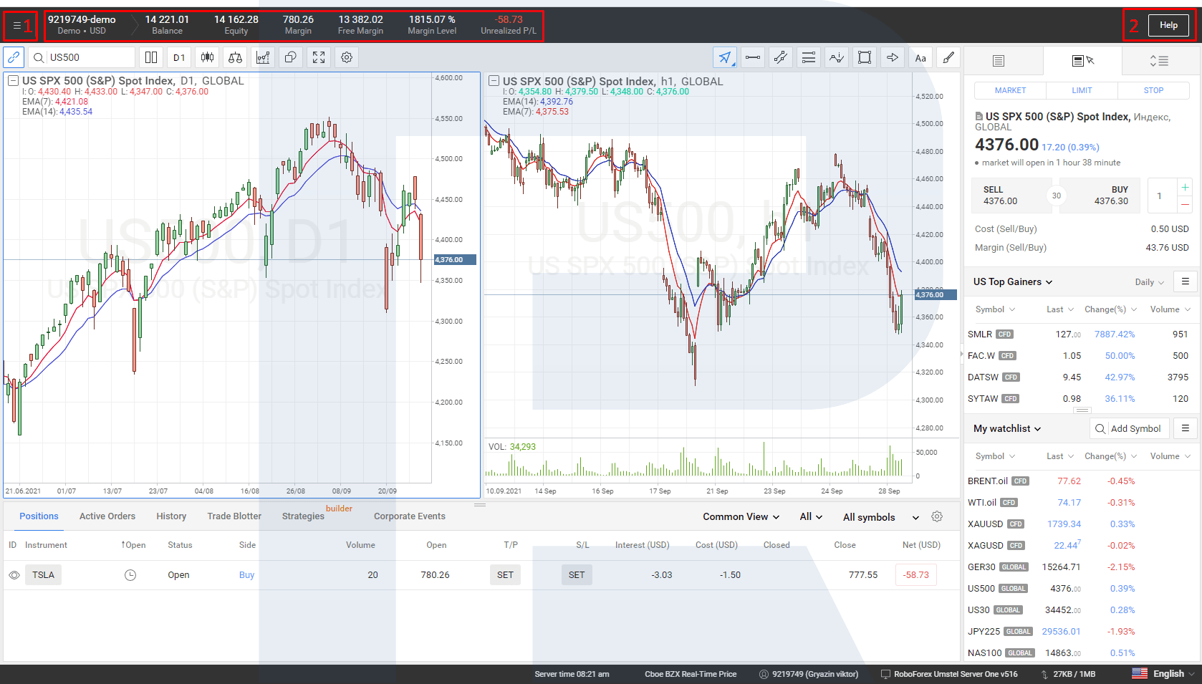Switch to Trade Blotter tab
The image size is (1202, 684).
(x=234, y=516)
